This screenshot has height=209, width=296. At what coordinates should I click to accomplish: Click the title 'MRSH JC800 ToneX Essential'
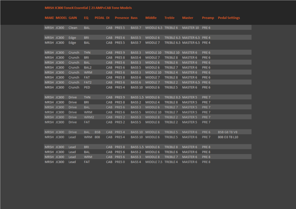tap(66, 8)
